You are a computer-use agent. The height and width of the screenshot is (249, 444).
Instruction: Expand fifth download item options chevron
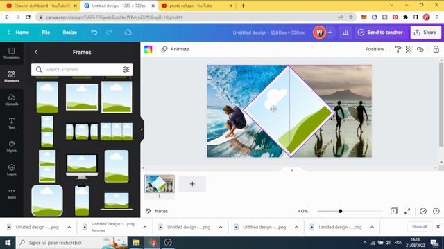click(372, 227)
